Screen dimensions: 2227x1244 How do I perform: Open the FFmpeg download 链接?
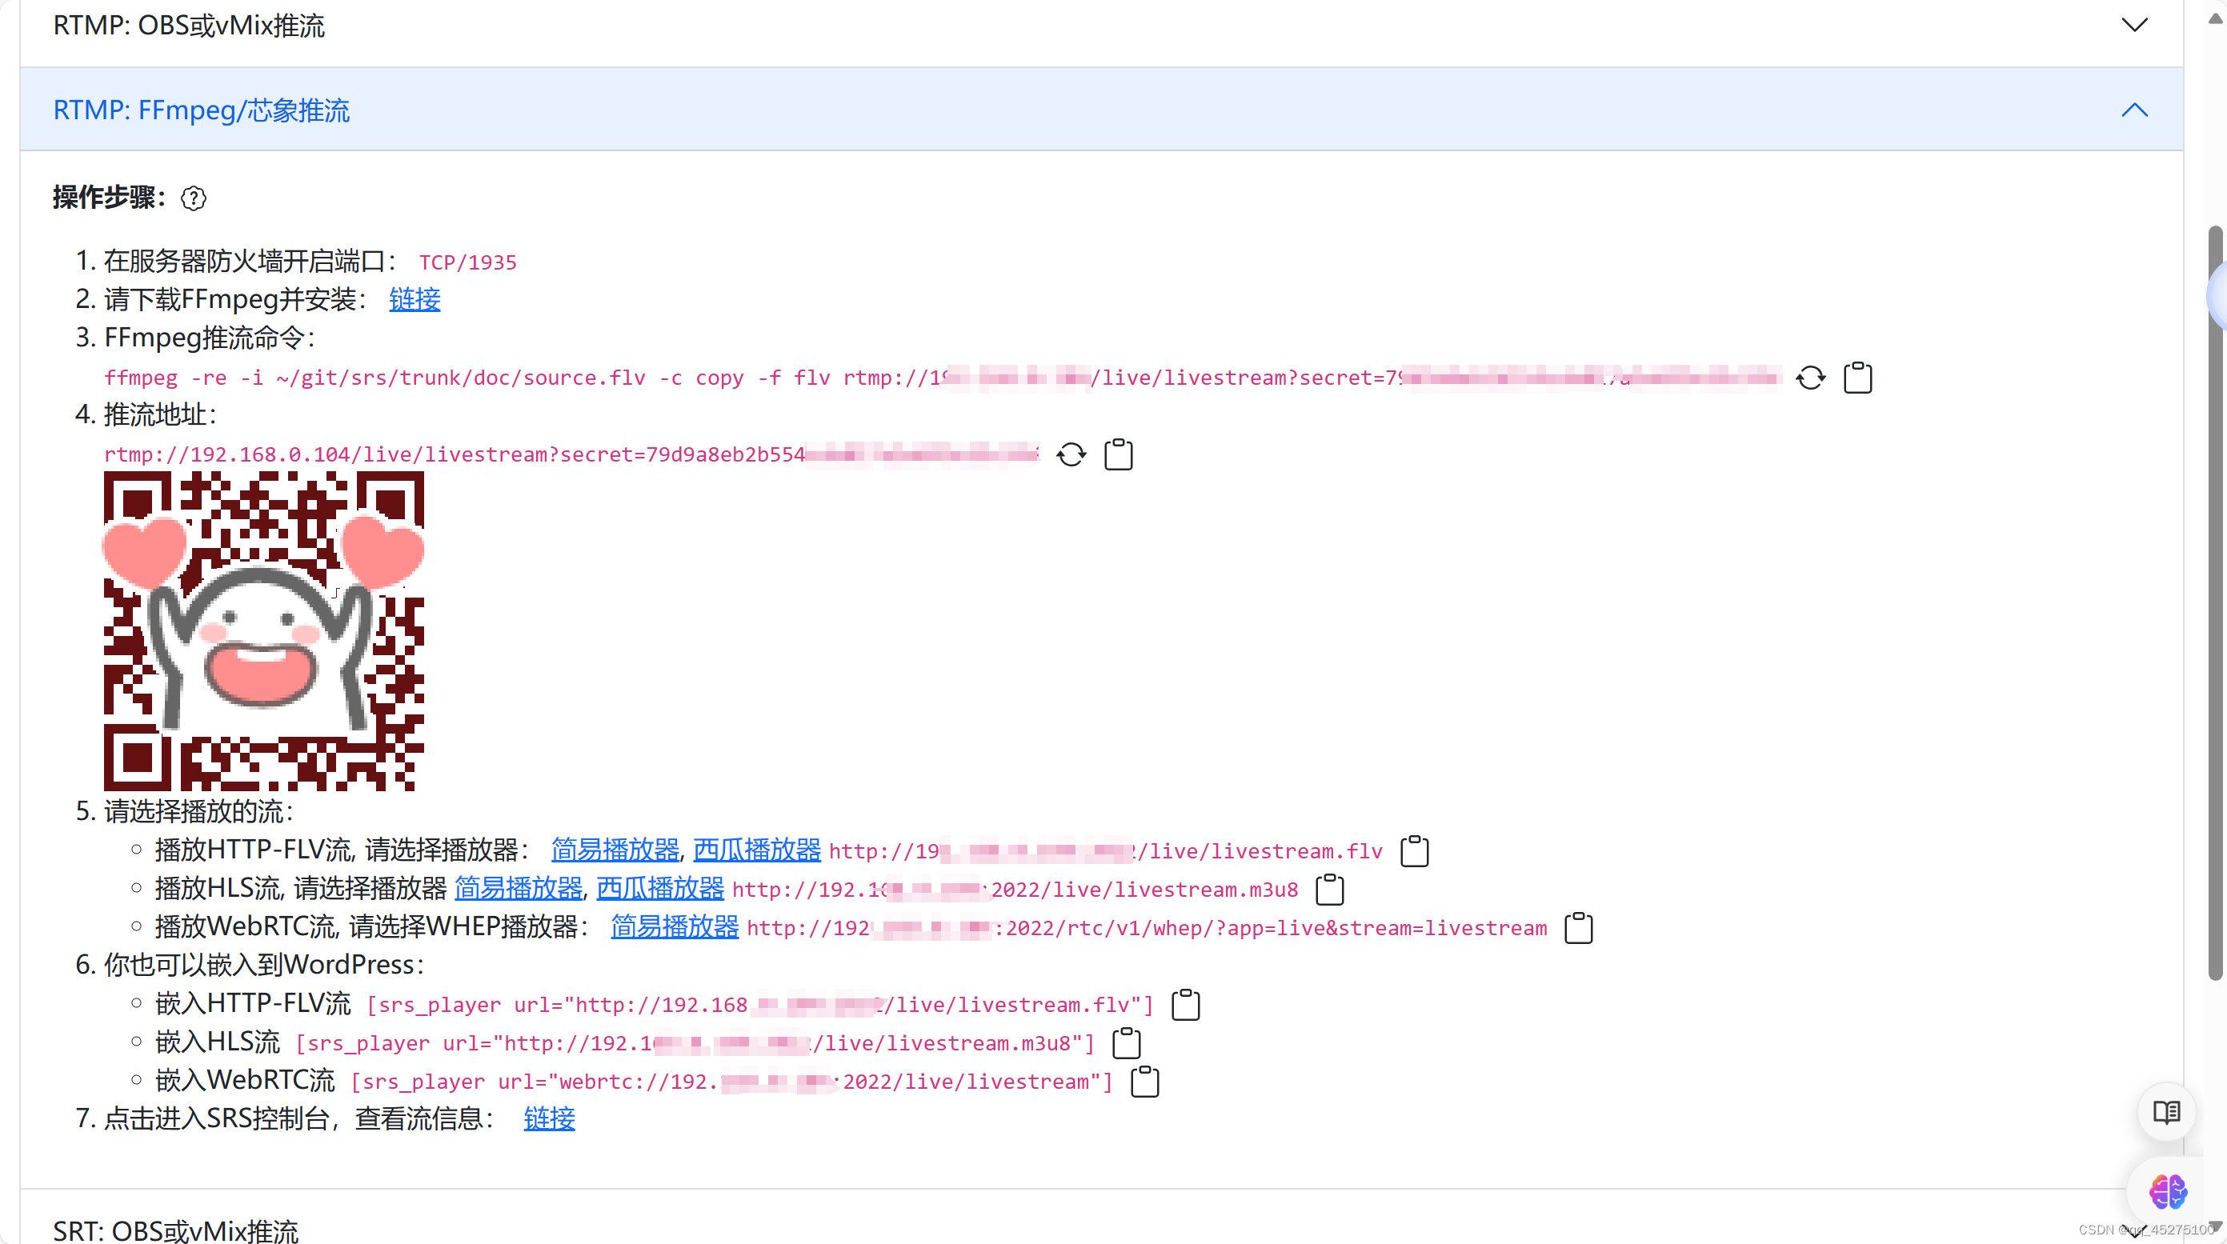coord(414,299)
